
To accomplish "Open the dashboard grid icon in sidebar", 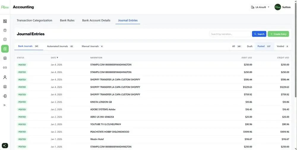I will click(x=5, y=21).
